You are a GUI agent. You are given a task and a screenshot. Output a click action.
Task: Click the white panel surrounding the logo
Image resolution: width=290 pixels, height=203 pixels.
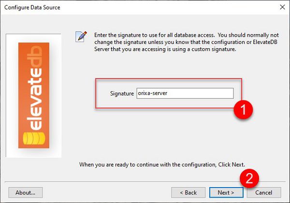click(33, 95)
